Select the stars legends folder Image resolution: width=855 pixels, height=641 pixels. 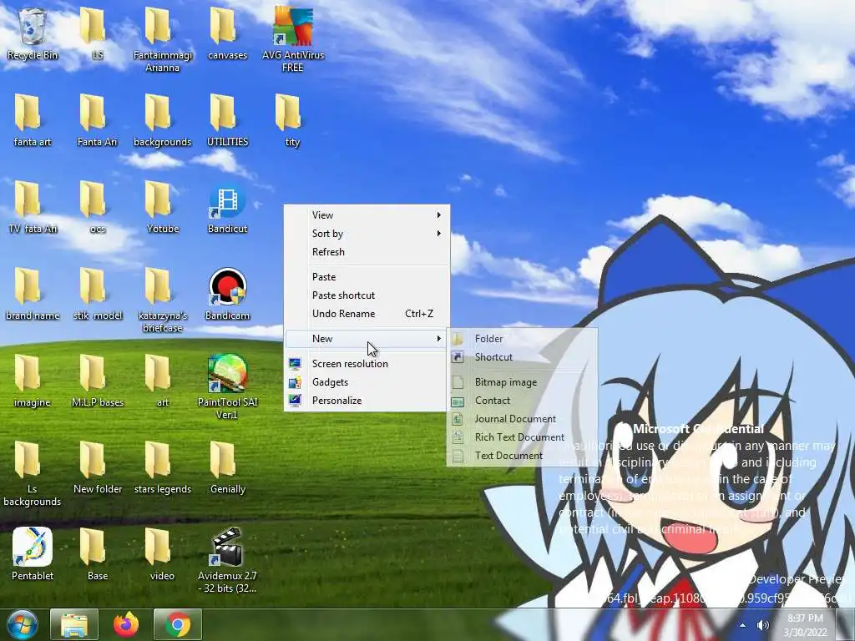[163, 467]
